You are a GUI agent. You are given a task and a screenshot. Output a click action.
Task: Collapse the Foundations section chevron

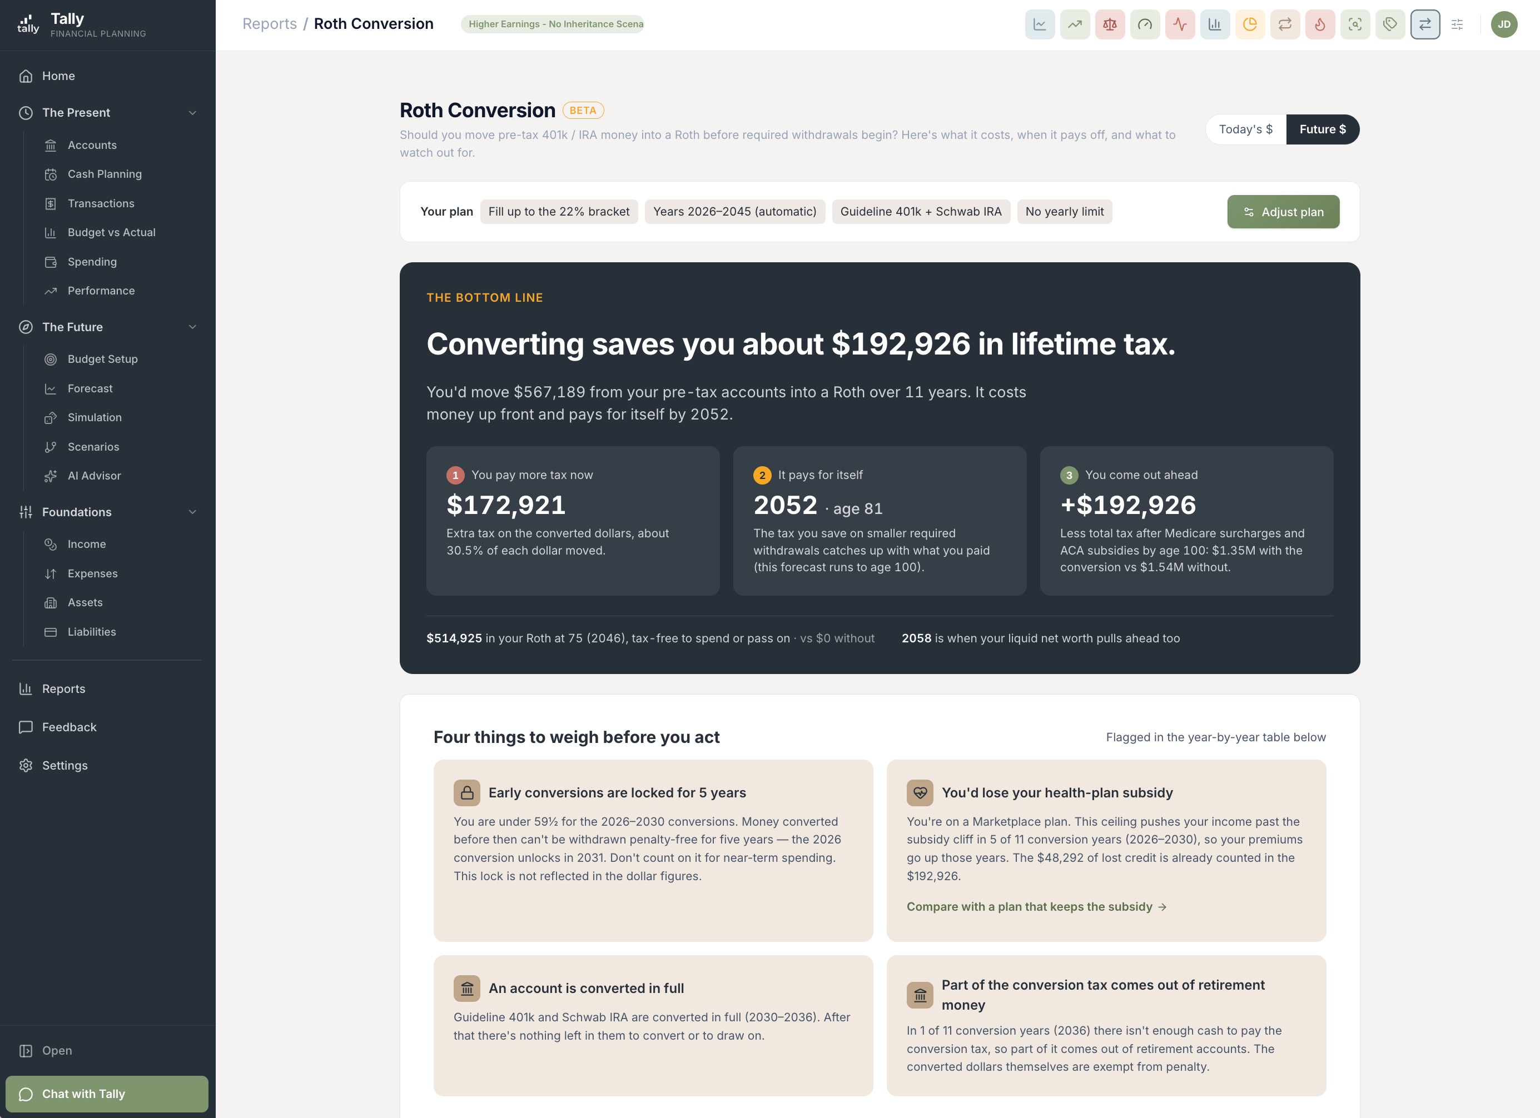[x=192, y=512]
